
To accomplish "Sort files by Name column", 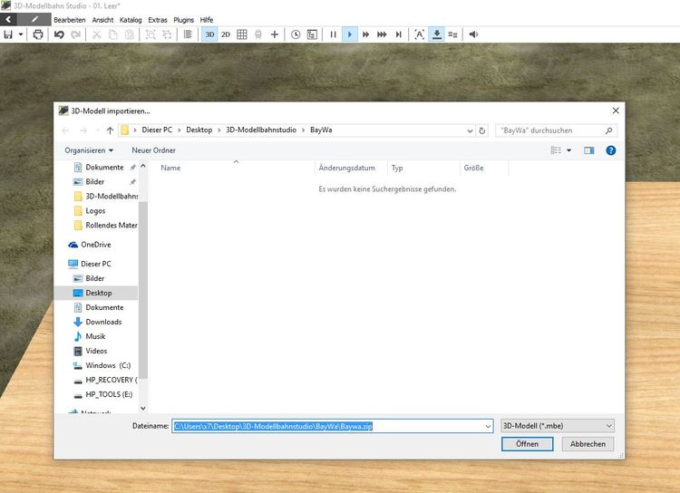I will (x=170, y=168).
